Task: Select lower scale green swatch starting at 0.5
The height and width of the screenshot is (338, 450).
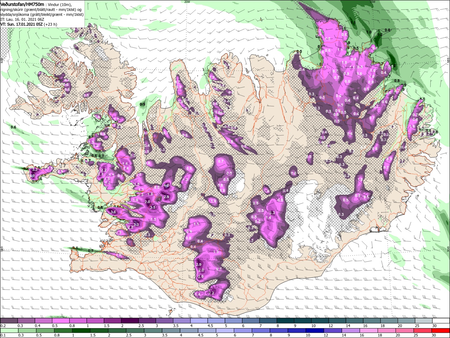Action: click(45, 331)
